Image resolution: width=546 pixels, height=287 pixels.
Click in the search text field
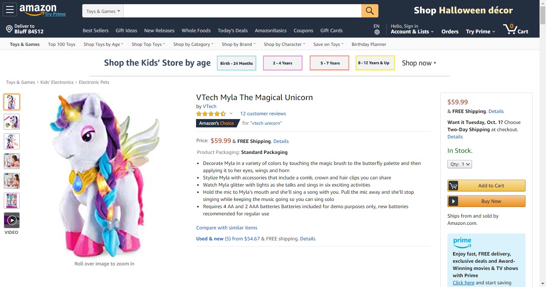pos(242,11)
